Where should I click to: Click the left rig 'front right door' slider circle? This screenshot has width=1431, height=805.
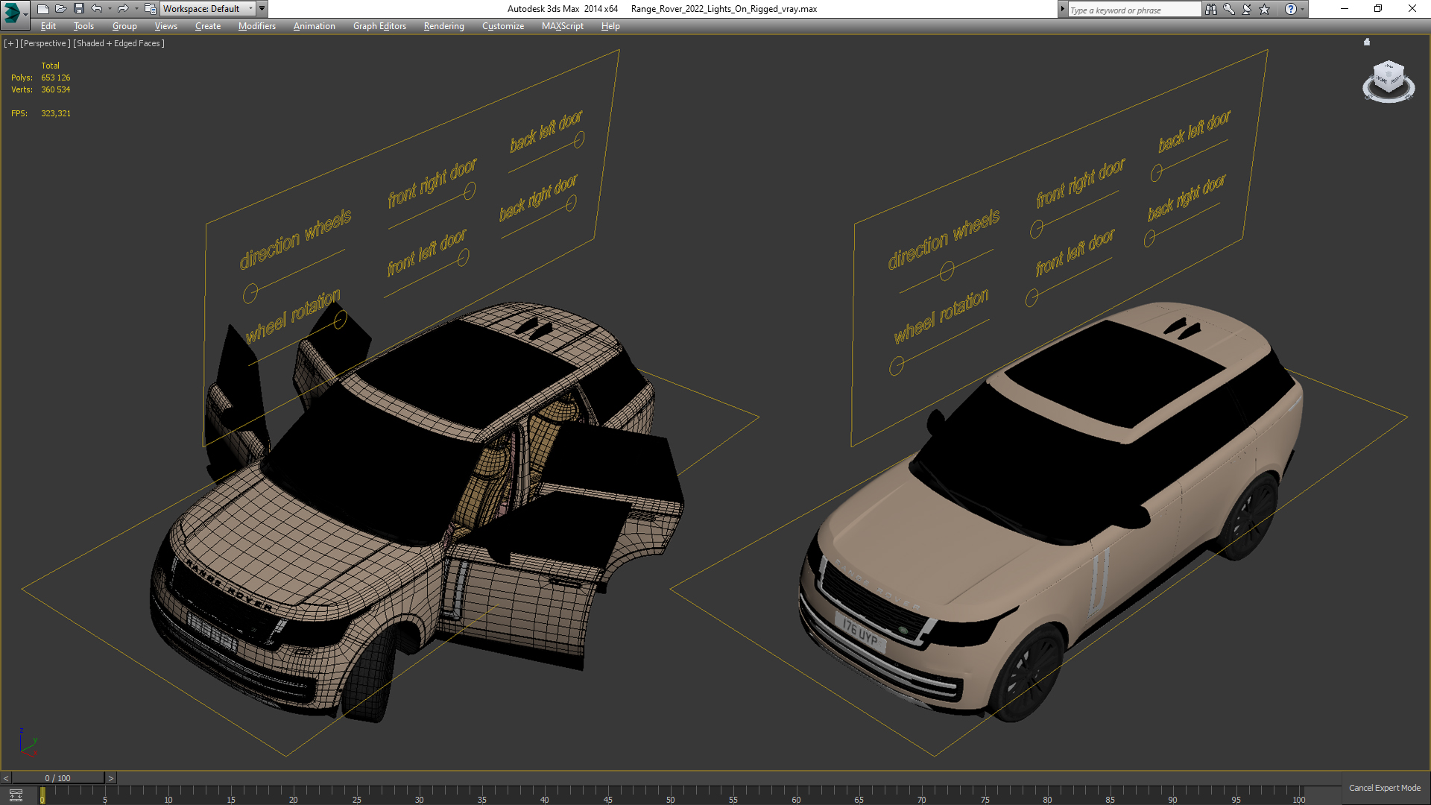click(470, 192)
